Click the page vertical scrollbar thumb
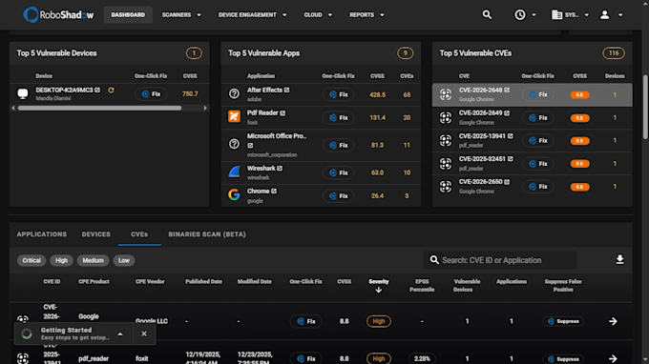This screenshot has width=649, height=364. (x=645, y=107)
